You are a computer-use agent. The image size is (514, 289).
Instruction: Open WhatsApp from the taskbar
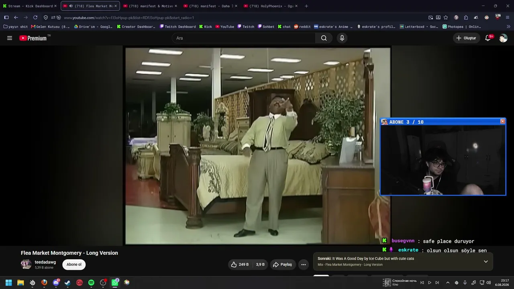point(115,283)
